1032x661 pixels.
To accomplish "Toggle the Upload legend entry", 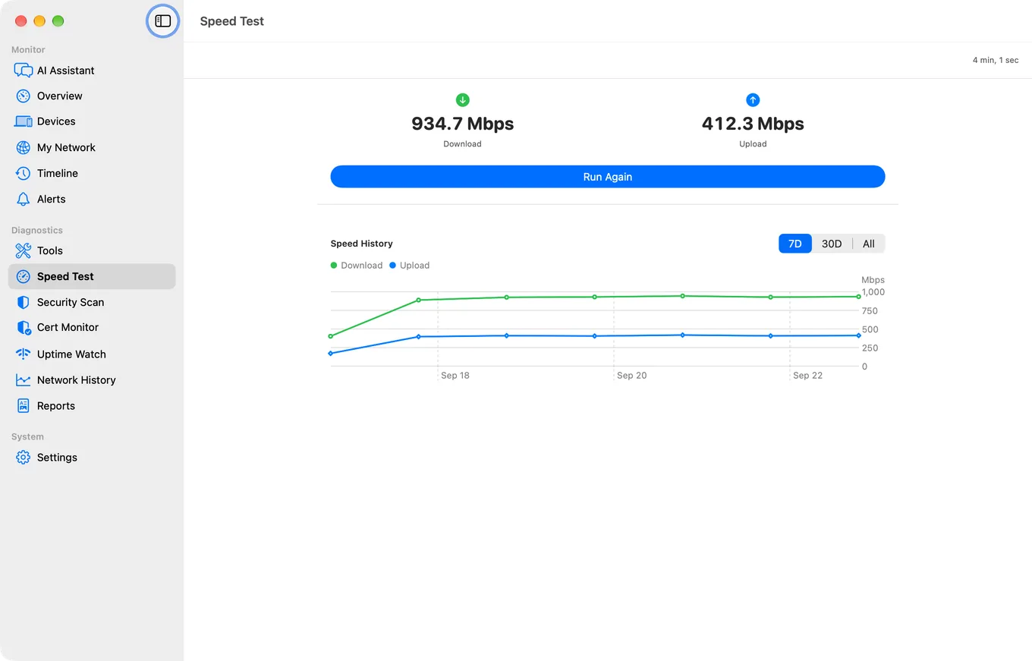I will [x=410, y=266].
